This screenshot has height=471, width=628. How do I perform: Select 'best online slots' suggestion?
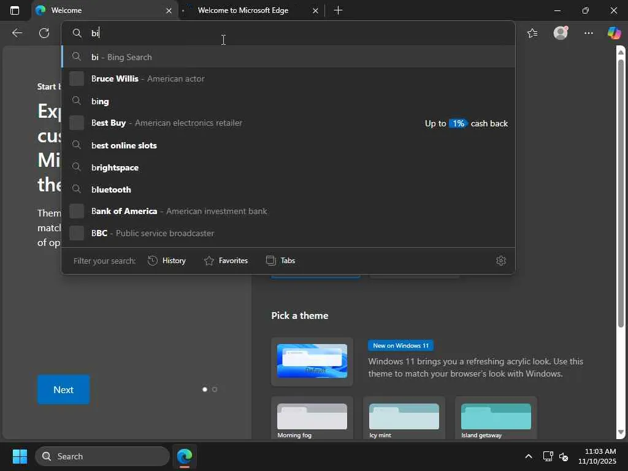(x=288, y=145)
